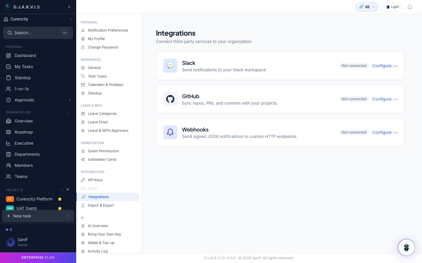422x263 pixels.
Task: Add a new project with plus icon
Action: (68, 189)
